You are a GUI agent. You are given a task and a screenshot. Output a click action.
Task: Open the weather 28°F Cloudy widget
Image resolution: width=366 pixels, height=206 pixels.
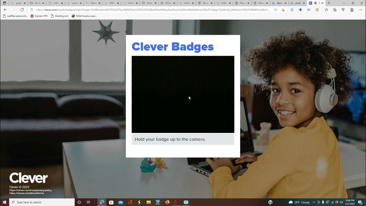(x=299, y=202)
